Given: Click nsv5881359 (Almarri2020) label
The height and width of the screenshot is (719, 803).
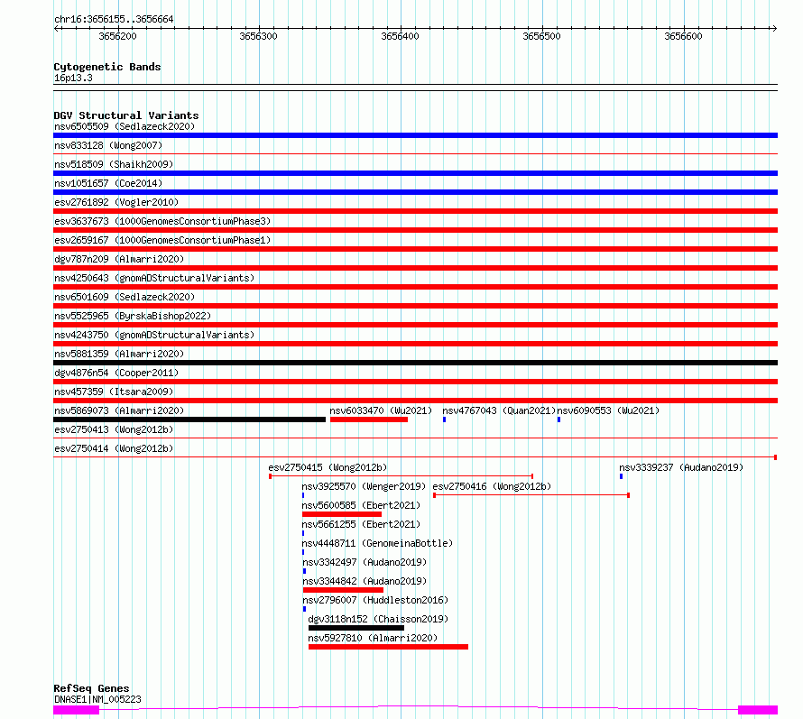Looking at the screenshot, I should pos(119,354).
